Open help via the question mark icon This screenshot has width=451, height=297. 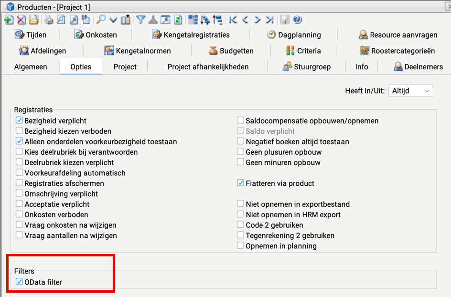click(298, 20)
